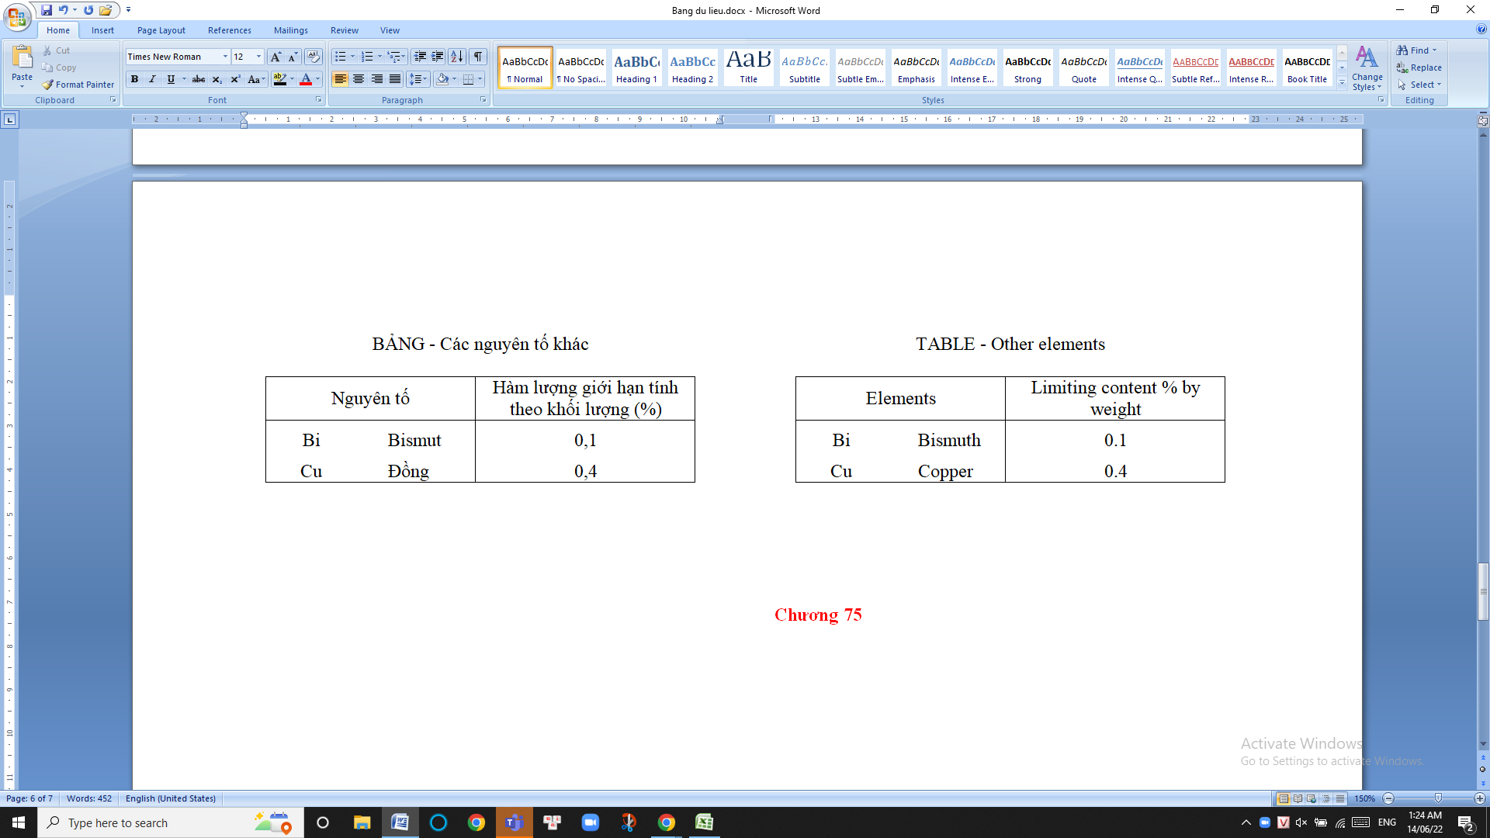Toggle Italic formatting
The height and width of the screenshot is (838, 1490).
click(x=152, y=79)
